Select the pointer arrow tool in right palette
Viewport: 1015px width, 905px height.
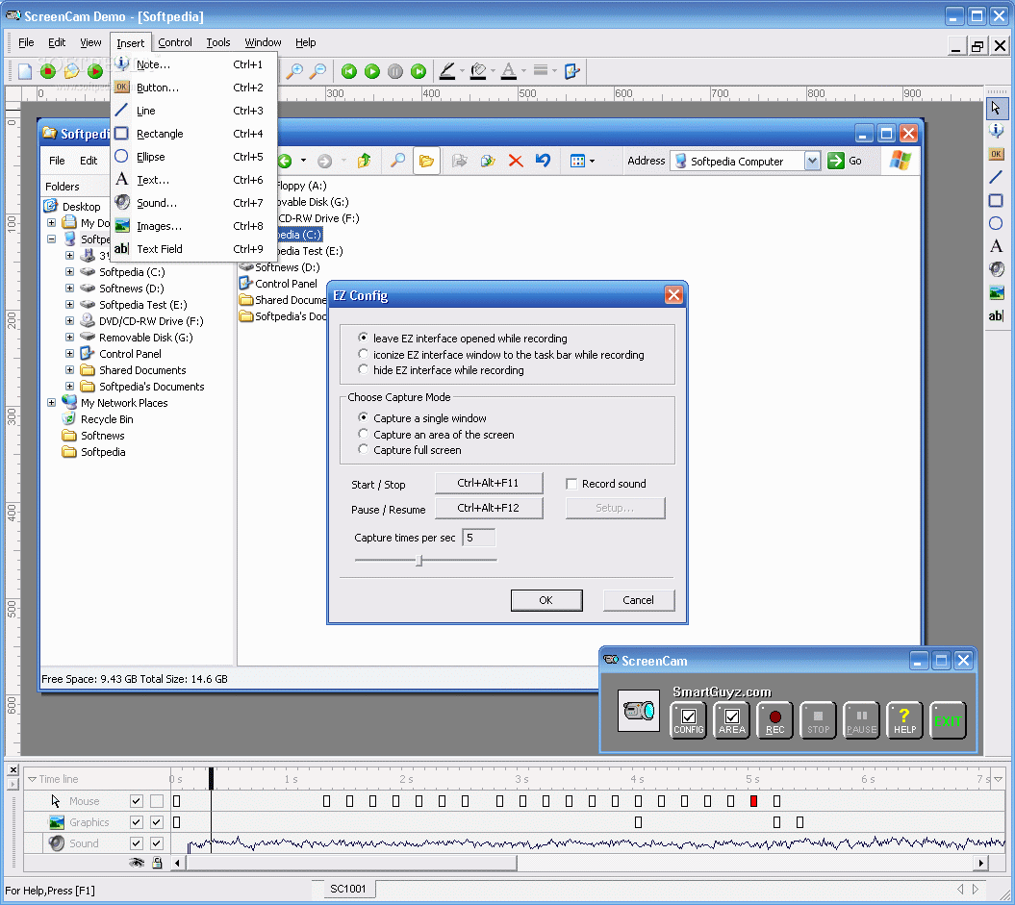coord(996,108)
